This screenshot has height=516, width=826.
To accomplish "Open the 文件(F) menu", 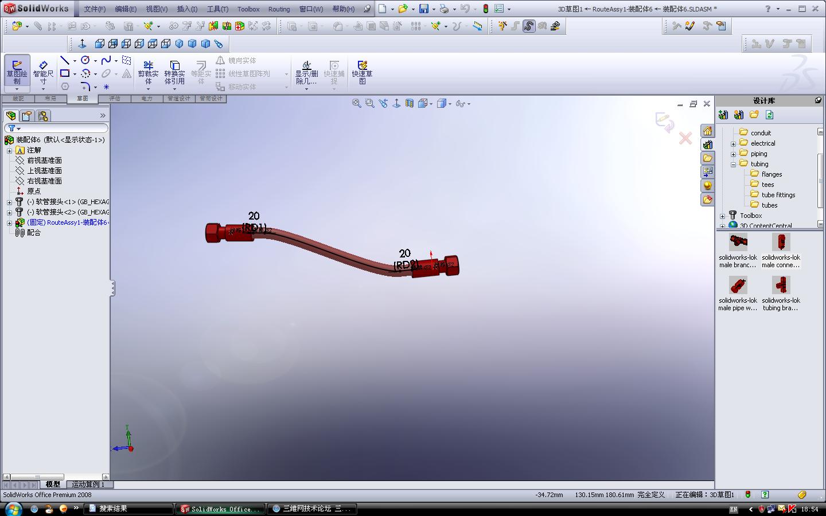I will click(95, 9).
